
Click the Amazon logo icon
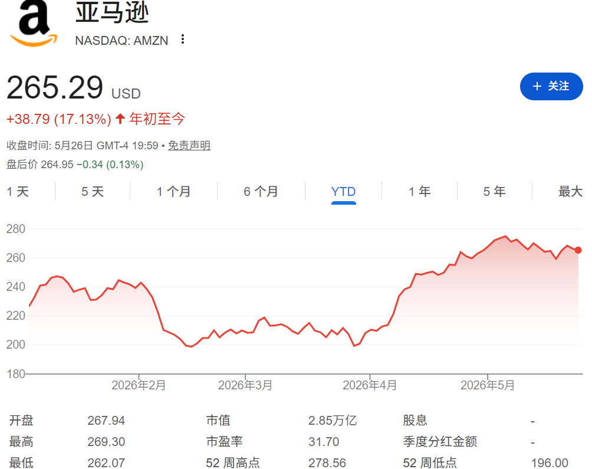click(x=34, y=24)
